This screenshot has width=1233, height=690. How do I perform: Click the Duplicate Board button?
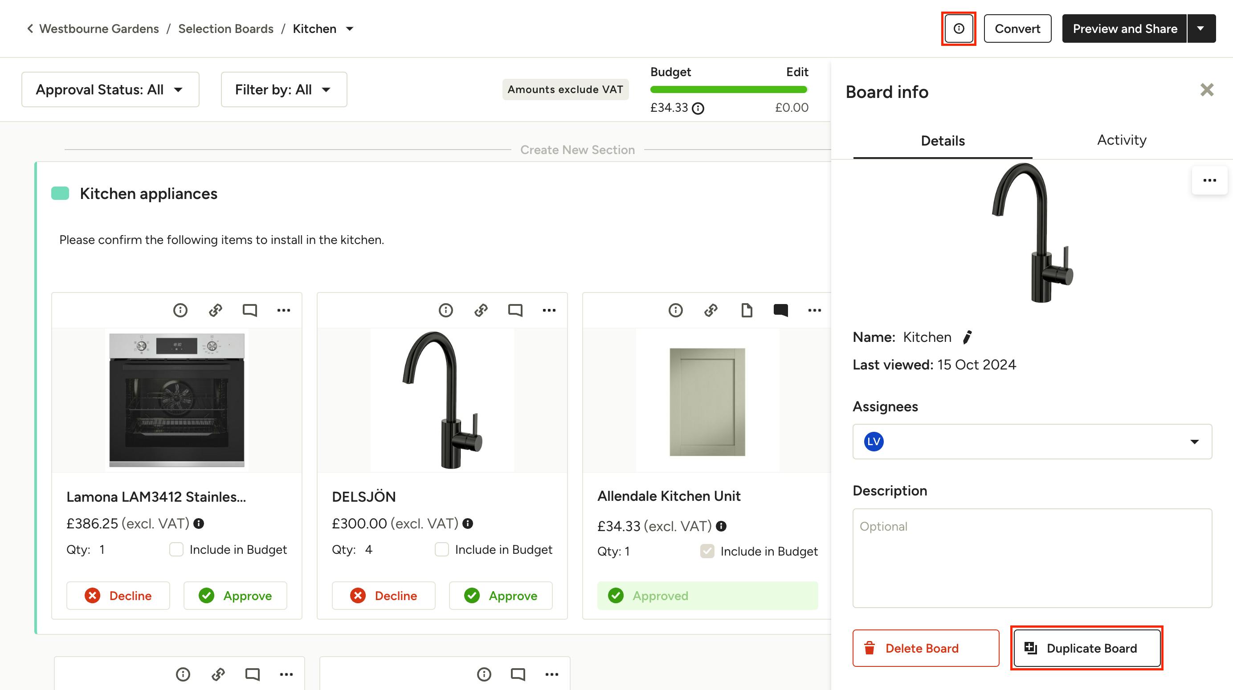(1087, 648)
